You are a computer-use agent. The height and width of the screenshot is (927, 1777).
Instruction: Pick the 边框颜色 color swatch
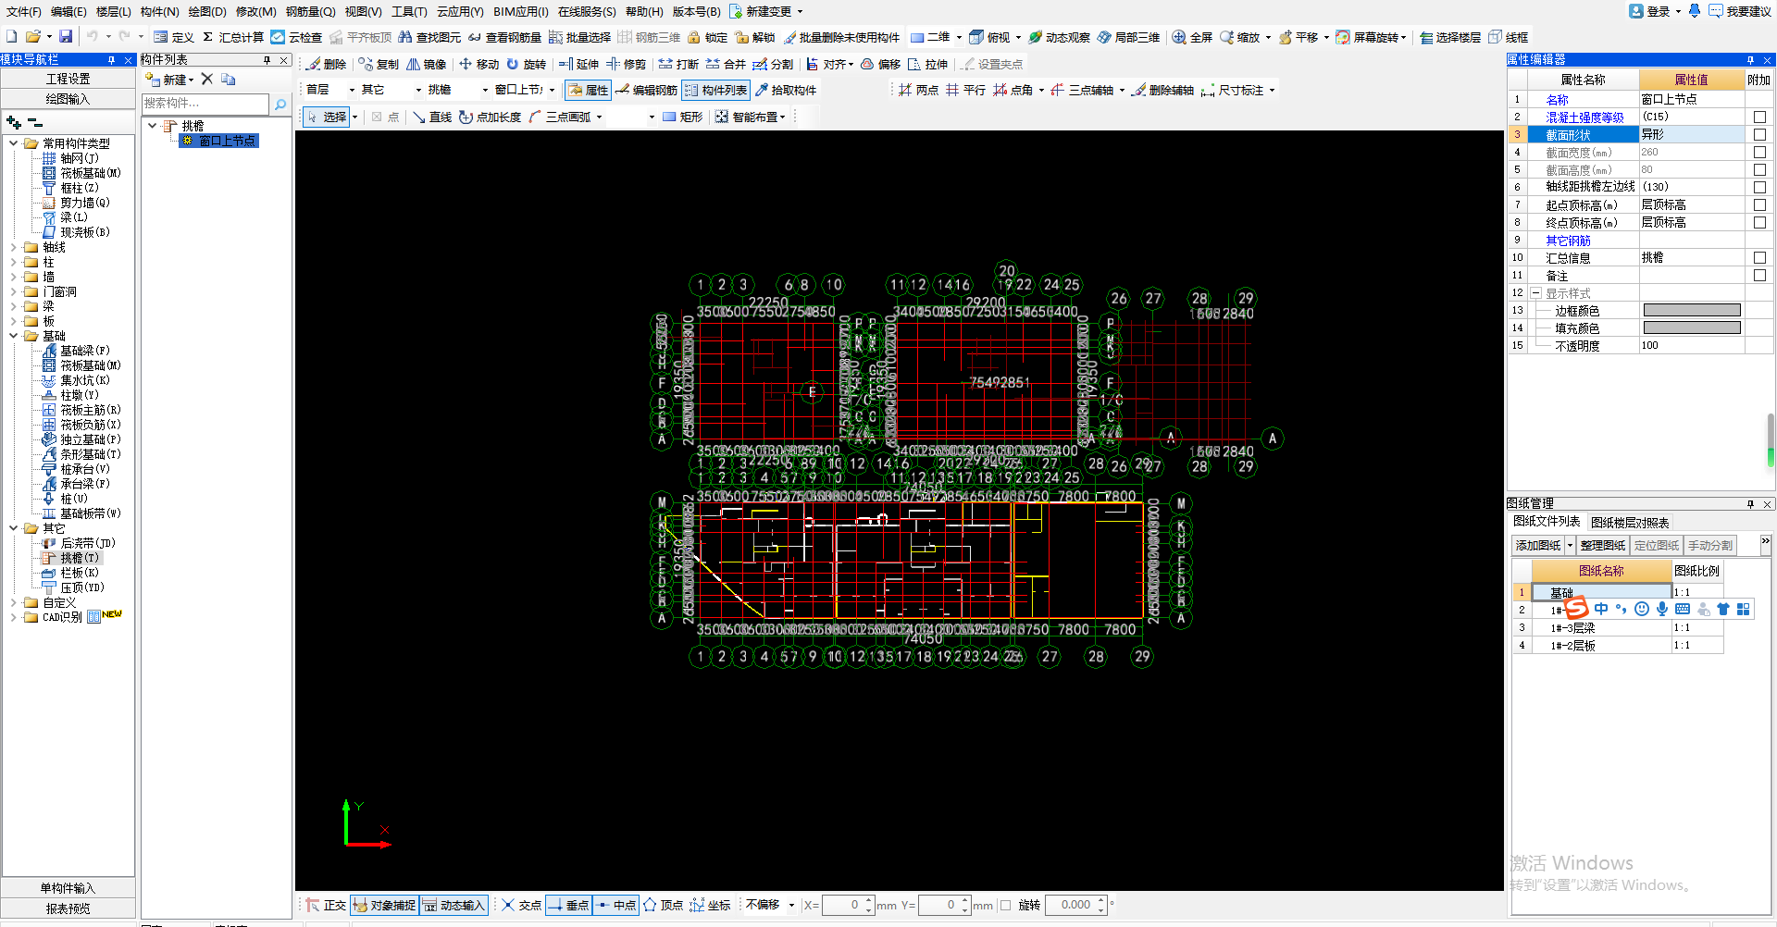coord(1692,311)
